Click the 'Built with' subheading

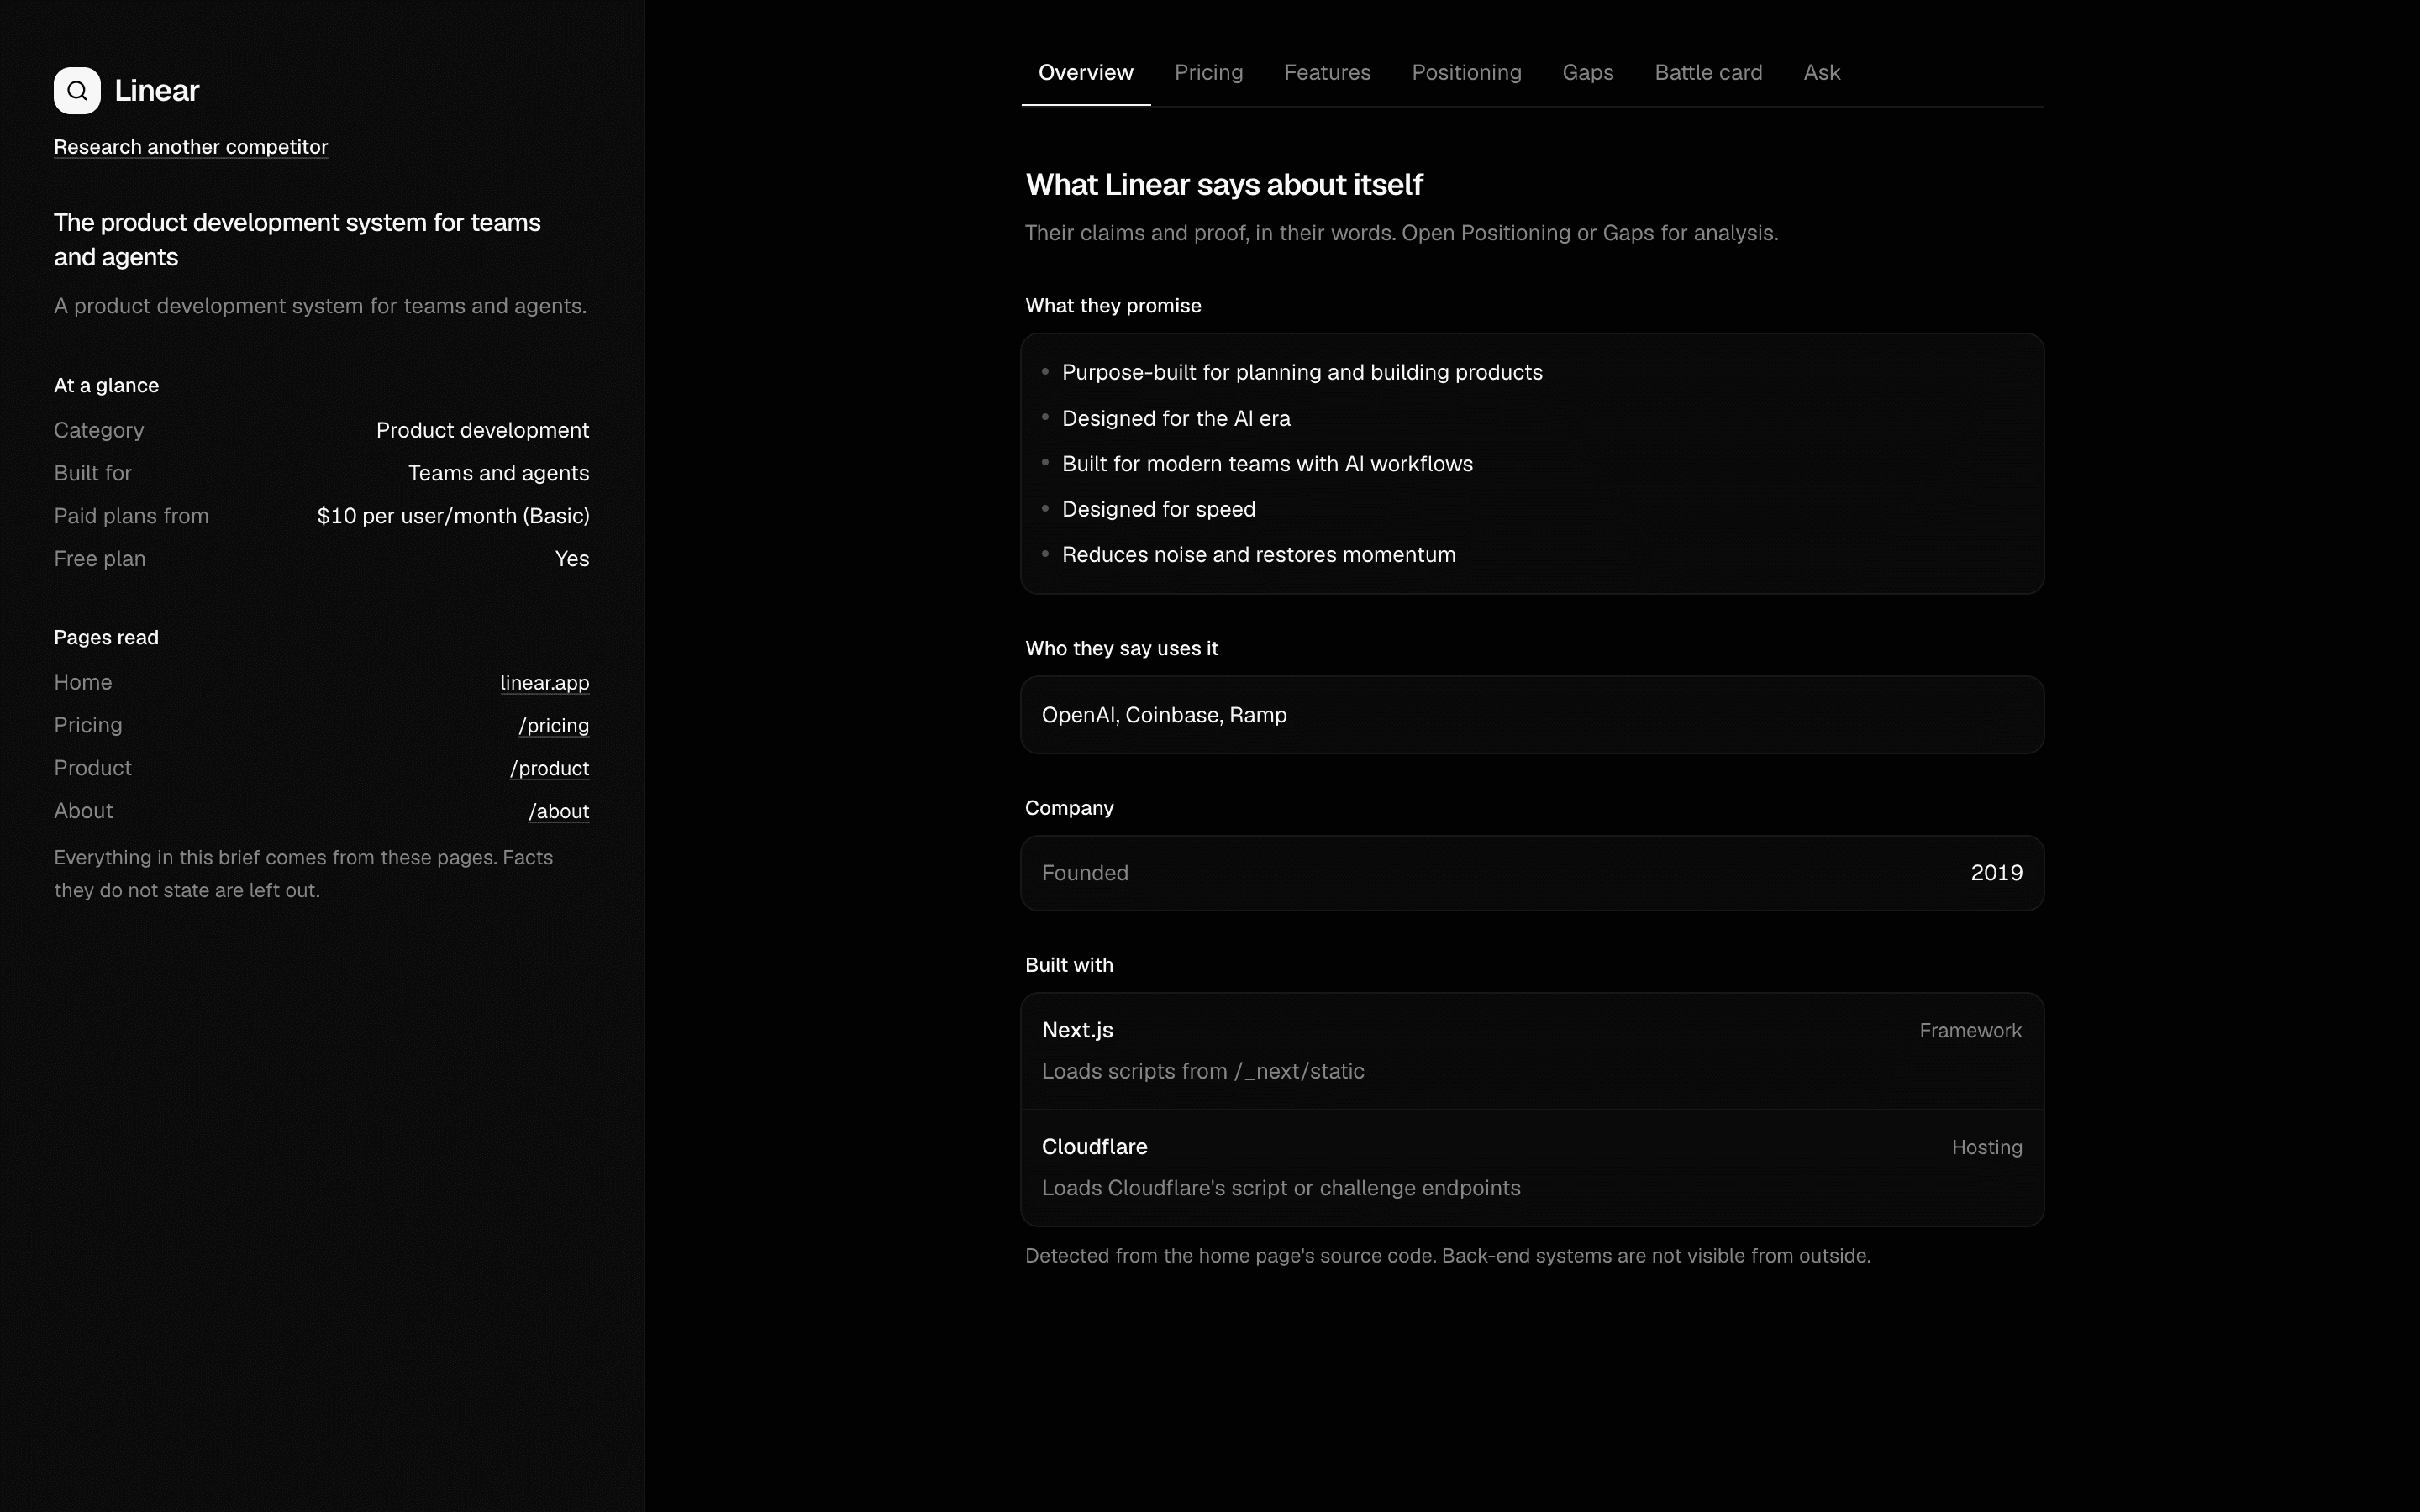tap(1069, 966)
